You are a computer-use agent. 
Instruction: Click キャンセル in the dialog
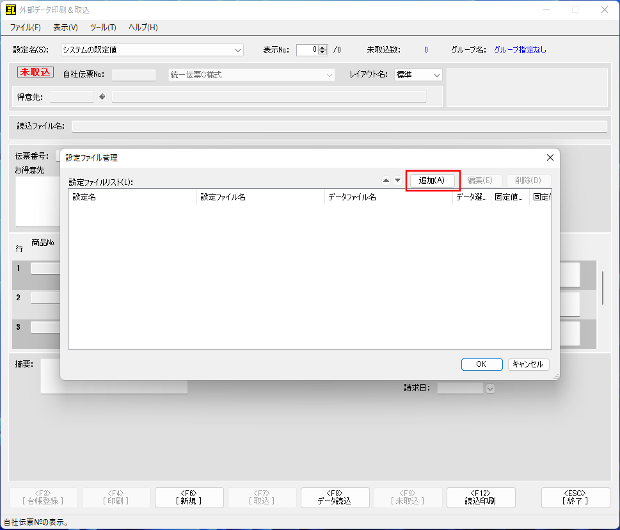[x=529, y=364]
